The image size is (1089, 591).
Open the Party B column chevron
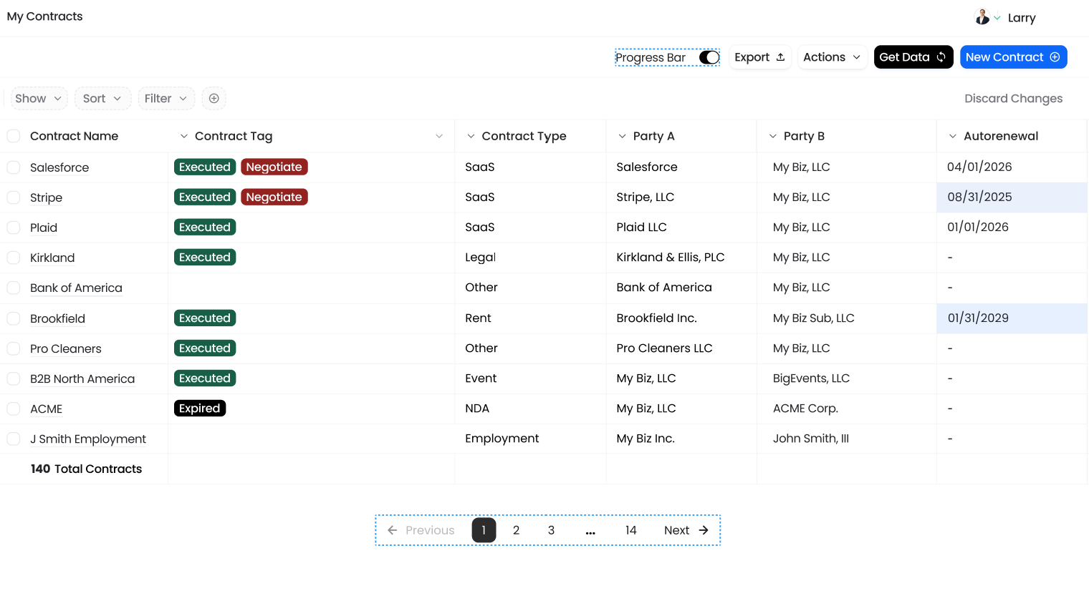[773, 136]
